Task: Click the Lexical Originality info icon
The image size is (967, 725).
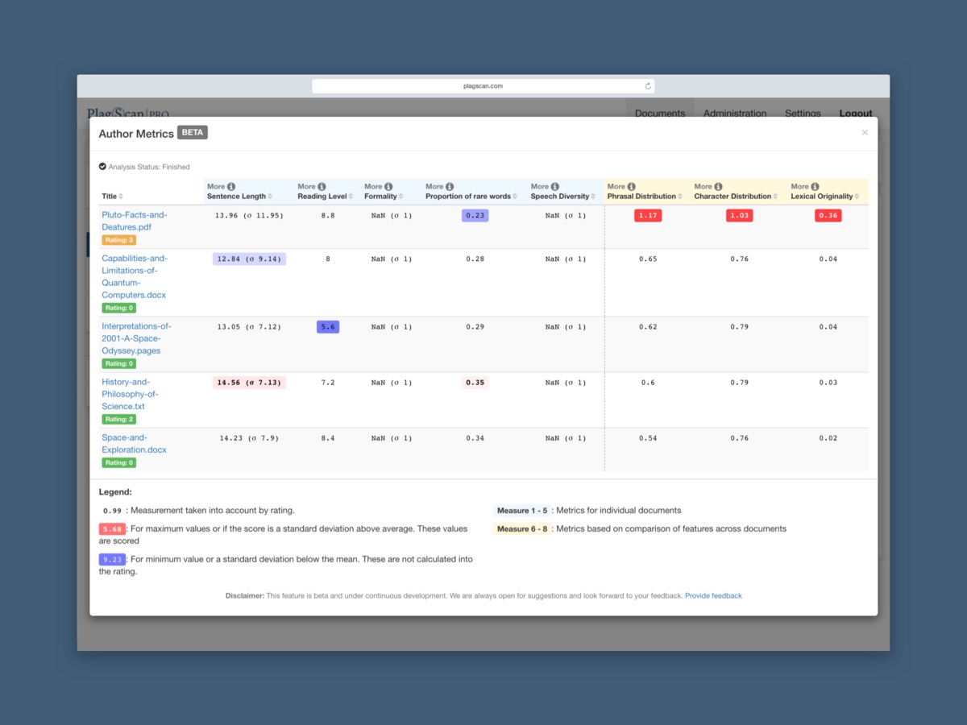Action: 816,187
